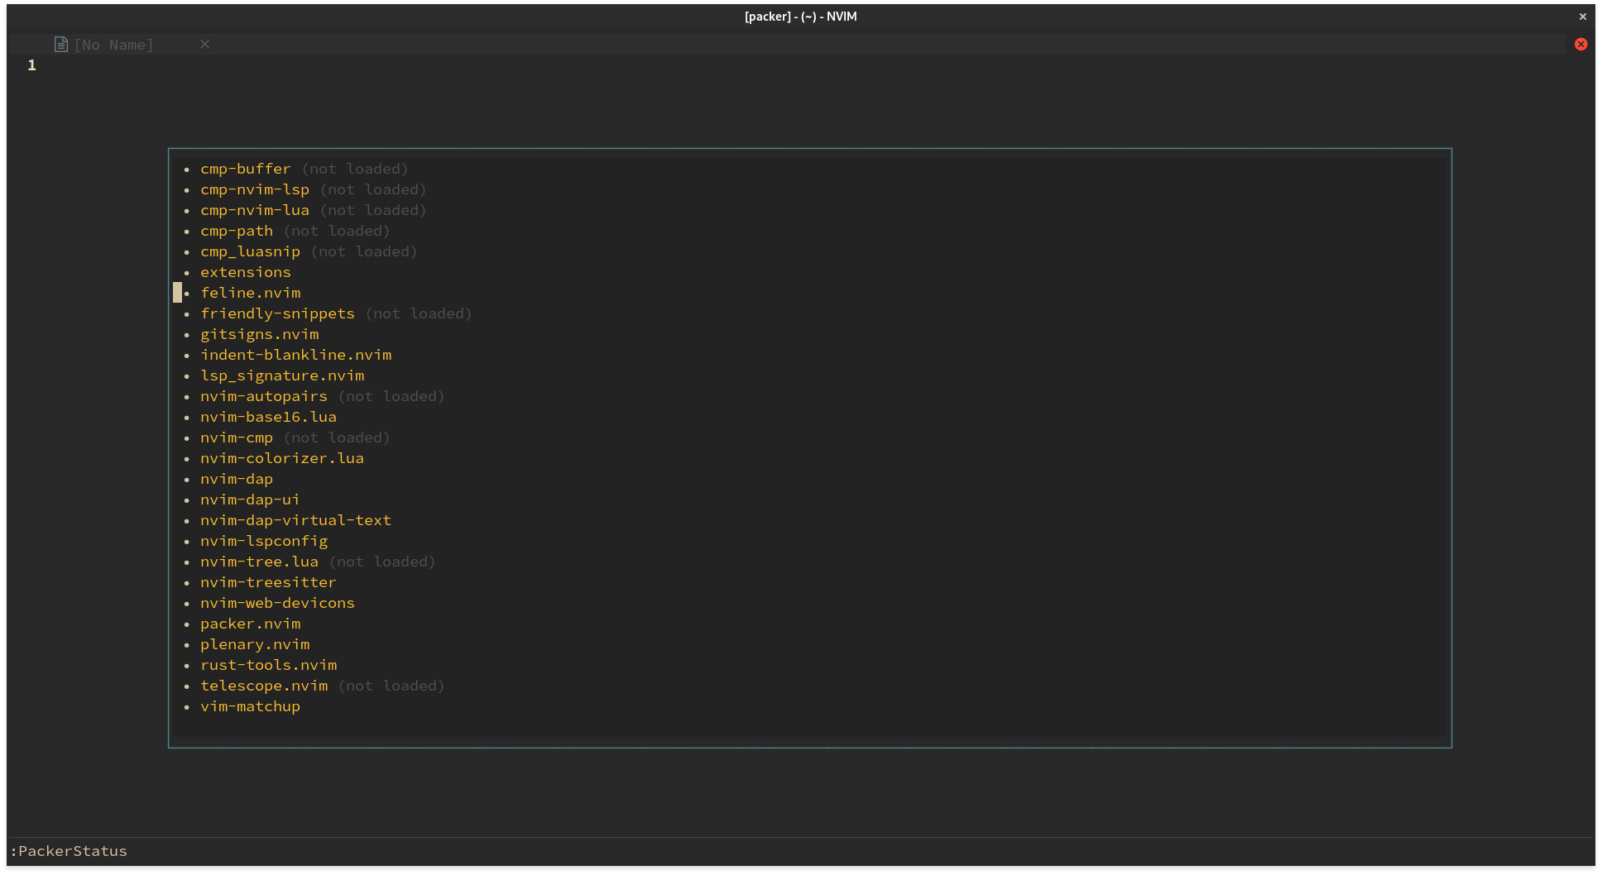Image resolution: width=1602 pixels, height=875 pixels.
Task: Close the [No Name] buffer tab
Action: click(204, 45)
